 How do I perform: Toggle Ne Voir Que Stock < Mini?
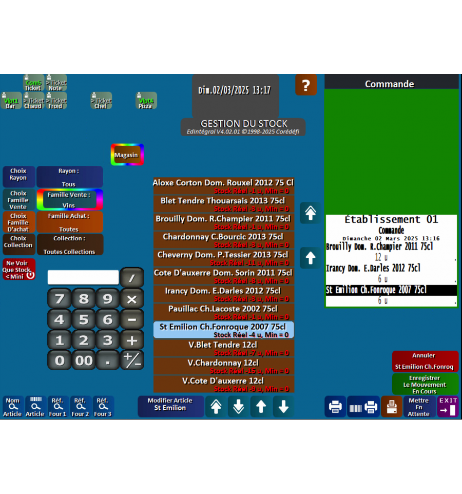tap(19, 270)
